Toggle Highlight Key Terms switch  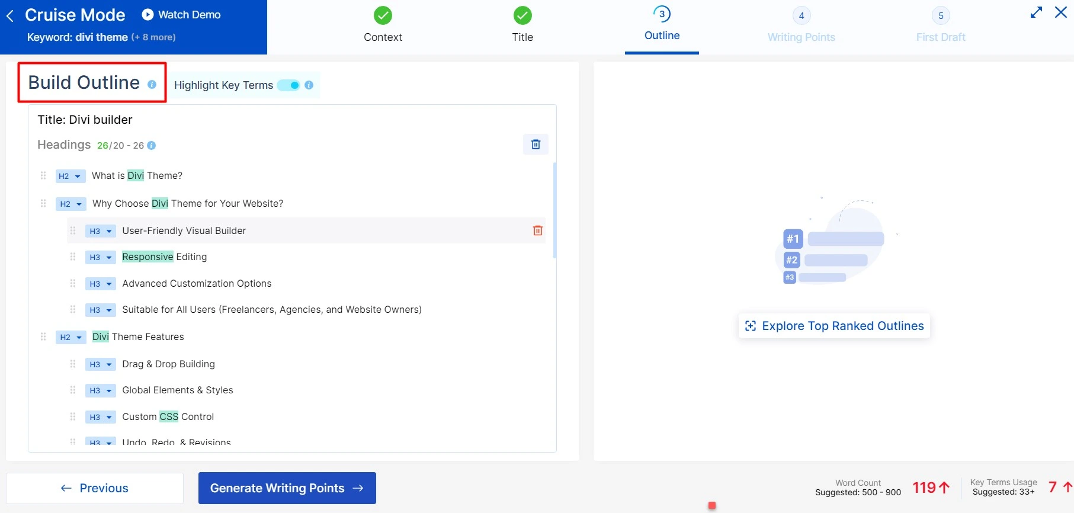pyautogui.click(x=289, y=85)
